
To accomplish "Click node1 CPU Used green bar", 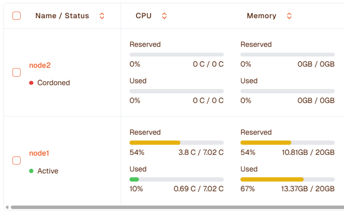I will pyautogui.click(x=134, y=179).
